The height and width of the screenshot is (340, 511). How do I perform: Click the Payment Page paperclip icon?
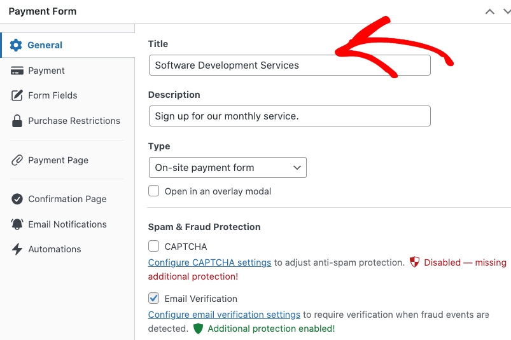17,160
